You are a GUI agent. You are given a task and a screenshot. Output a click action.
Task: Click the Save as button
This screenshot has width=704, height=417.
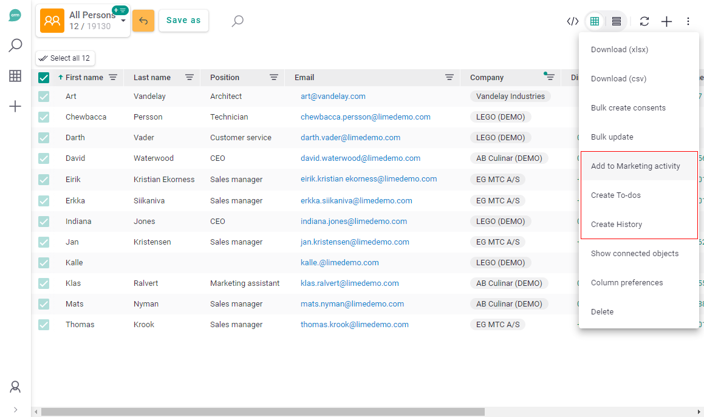pyautogui.click(x=183, y=20)
